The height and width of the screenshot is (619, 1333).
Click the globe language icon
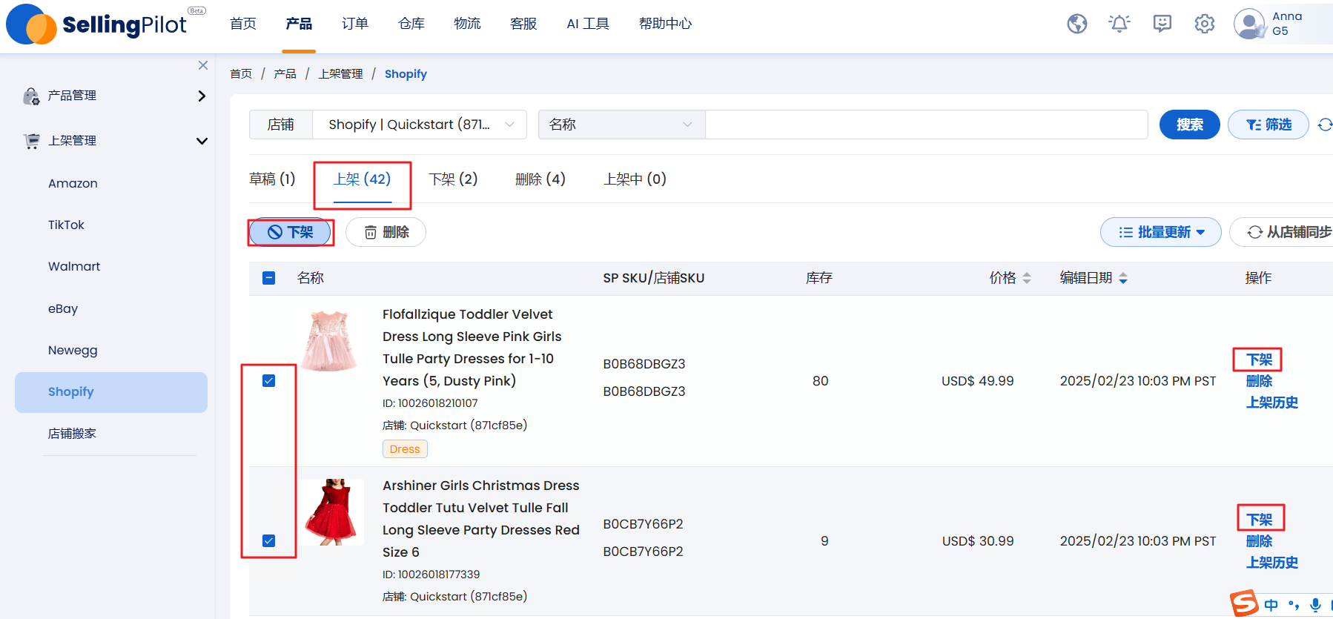point(1076,24)
